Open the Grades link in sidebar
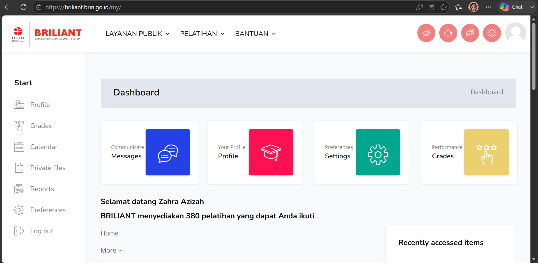This screenshot has width=538, height=263. 41,126
